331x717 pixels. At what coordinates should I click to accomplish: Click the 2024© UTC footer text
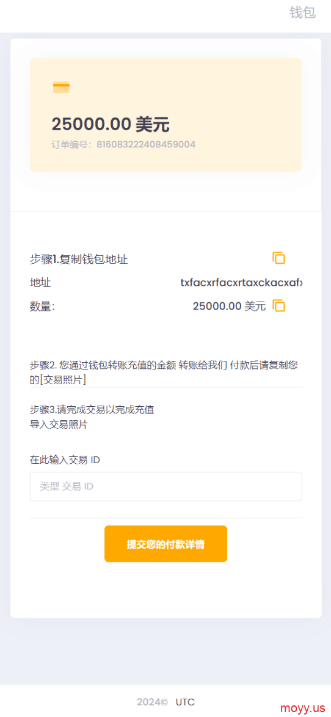click(x=166, y=702)
